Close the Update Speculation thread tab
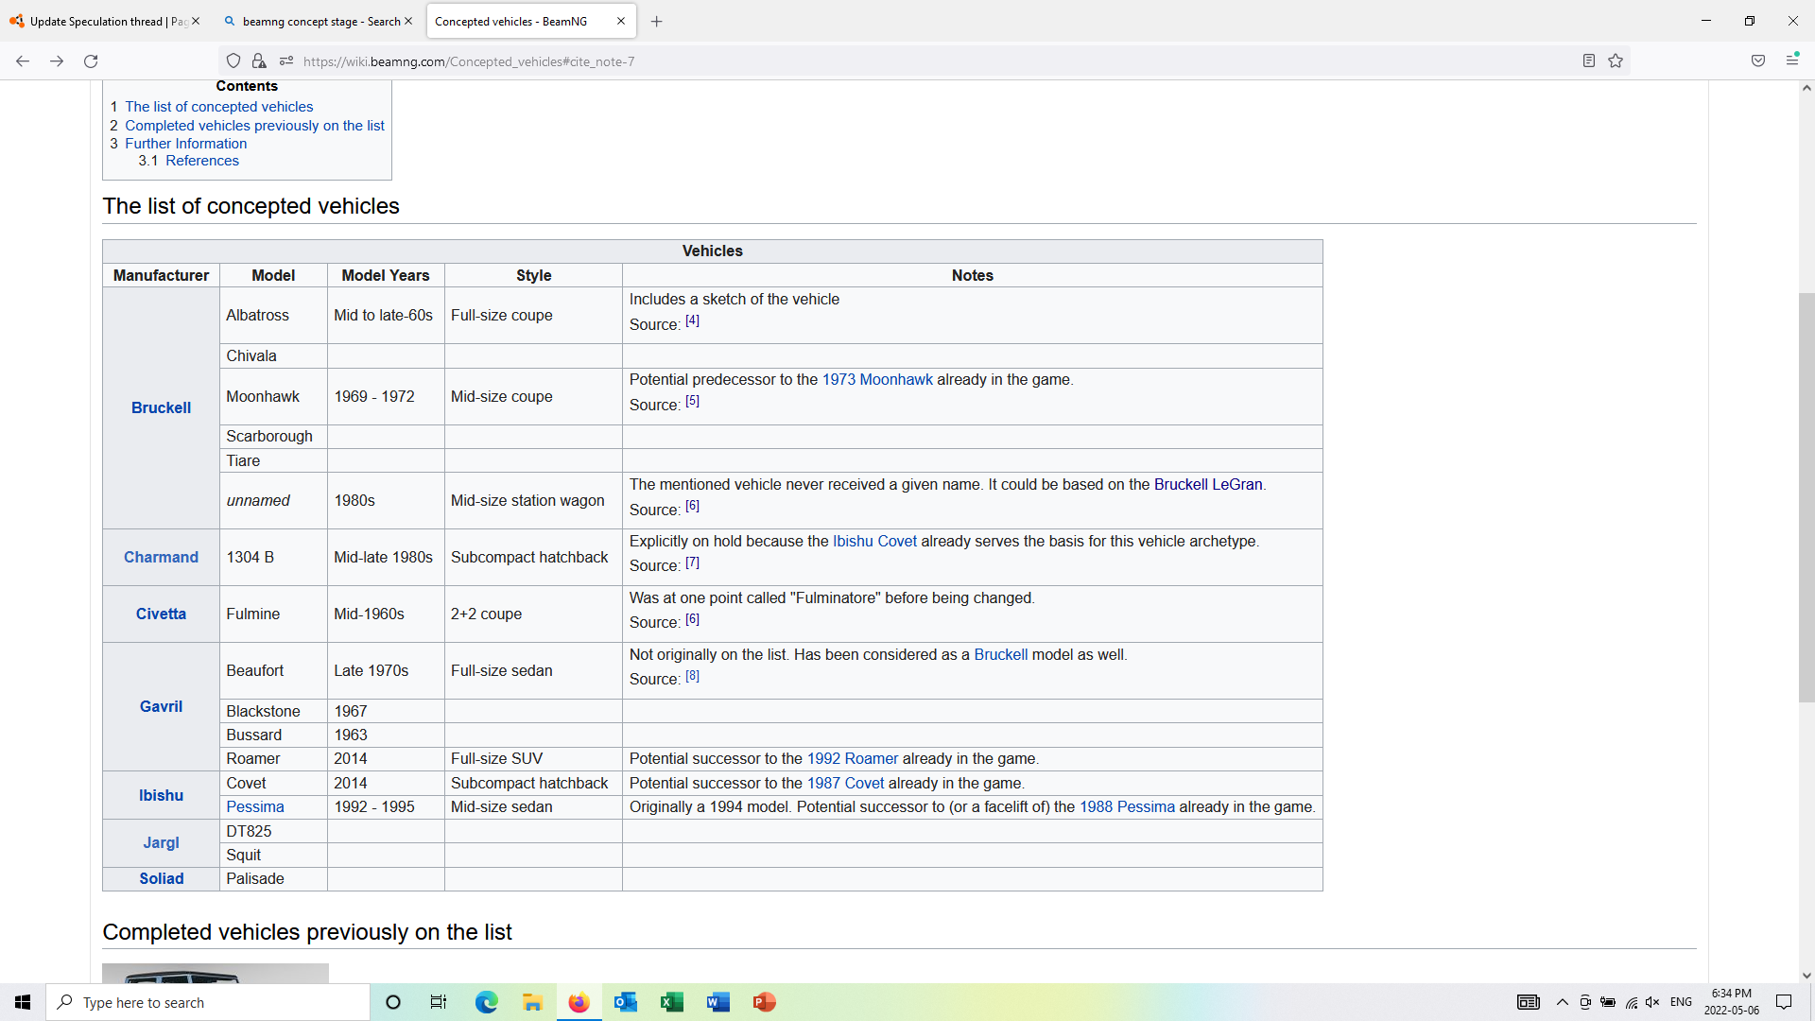 click(x=196, y=21)
